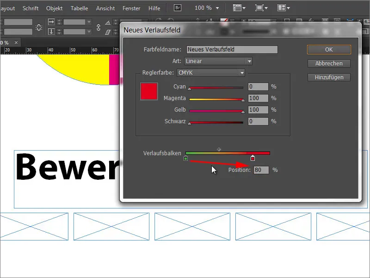
Task: Open the Hilfe menu
Action: coord(154,8)
